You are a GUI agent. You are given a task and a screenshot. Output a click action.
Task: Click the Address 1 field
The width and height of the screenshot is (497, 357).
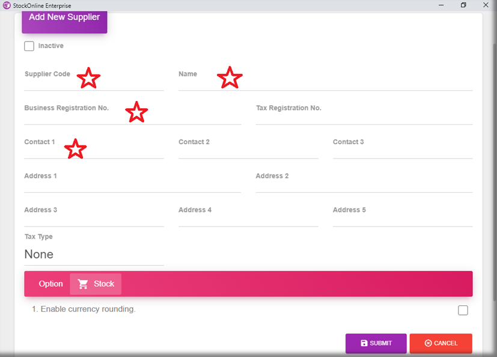(132, 185)
